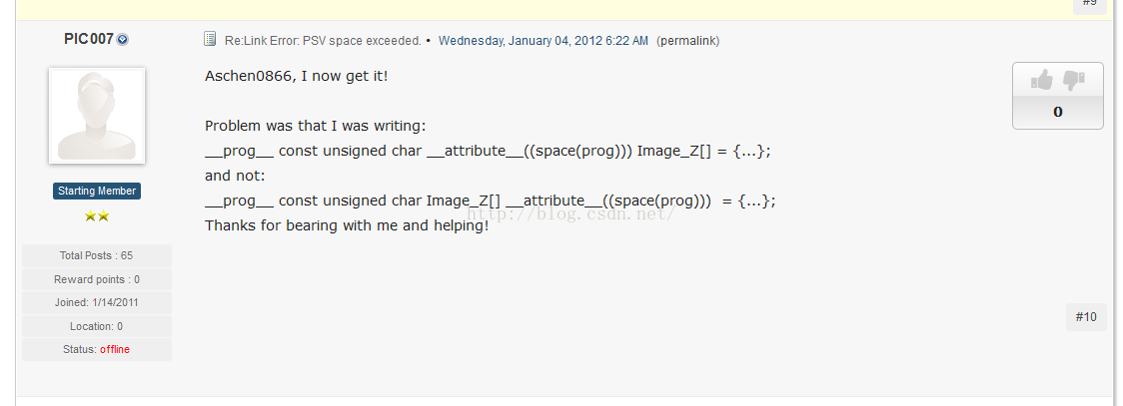Viewport: 1123px width, 406px height.
Task: Open the PIC007 user profile link
Action: (88, 39)
